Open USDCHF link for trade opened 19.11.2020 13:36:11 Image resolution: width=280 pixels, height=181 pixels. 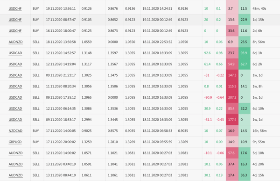[15, 8]
